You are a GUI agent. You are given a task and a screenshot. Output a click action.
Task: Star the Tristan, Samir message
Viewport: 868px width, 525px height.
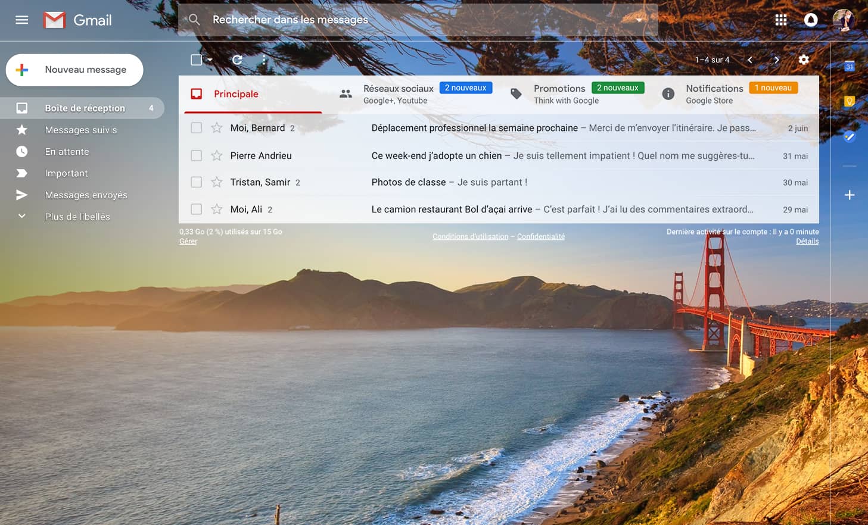[x=217, y=182]
